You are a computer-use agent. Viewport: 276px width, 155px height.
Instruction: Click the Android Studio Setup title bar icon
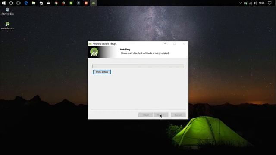90,44
